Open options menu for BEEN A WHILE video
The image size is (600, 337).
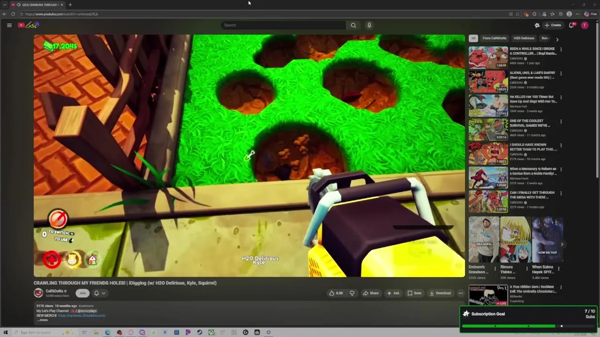click(x=561, y=49)
